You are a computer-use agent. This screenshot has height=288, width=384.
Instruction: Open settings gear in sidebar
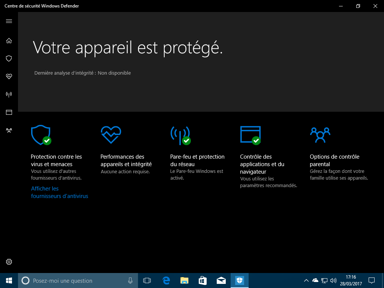click(x=9, y=262)
